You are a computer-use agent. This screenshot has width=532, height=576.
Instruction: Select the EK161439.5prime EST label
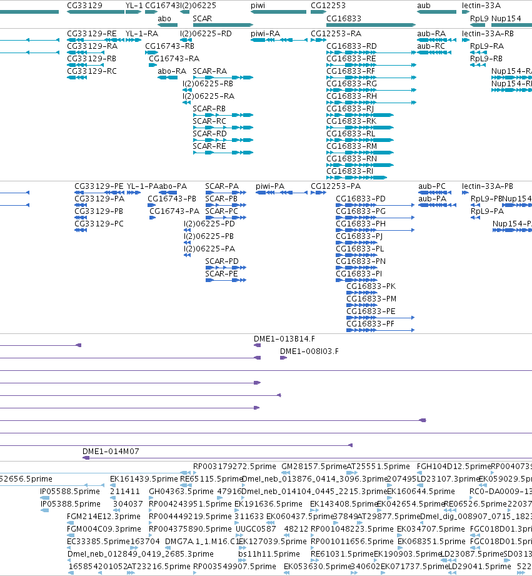144,478
